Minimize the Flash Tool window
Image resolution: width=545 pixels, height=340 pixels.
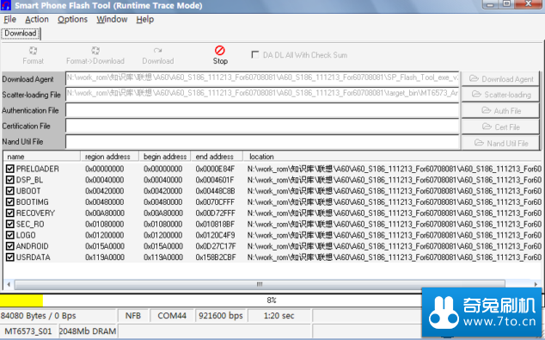(x=491, y=4)
